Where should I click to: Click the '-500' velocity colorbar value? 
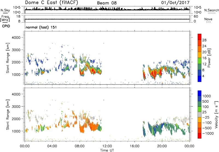tap(207, 128)
